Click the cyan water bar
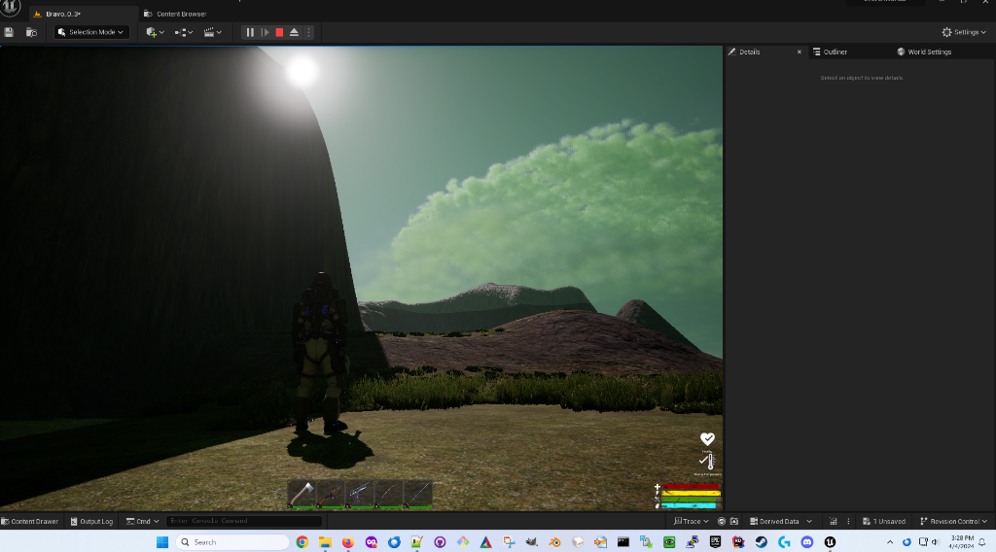996x552 pixels. tap(691, 505)
